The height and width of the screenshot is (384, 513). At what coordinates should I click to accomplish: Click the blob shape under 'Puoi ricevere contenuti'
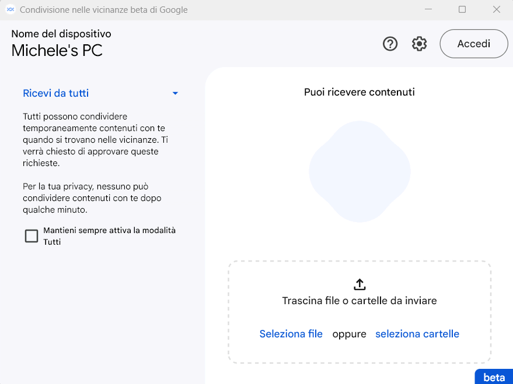[360, 171]
